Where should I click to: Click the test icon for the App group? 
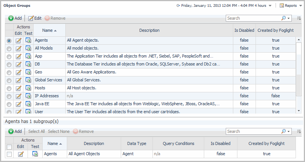point(28,56)
